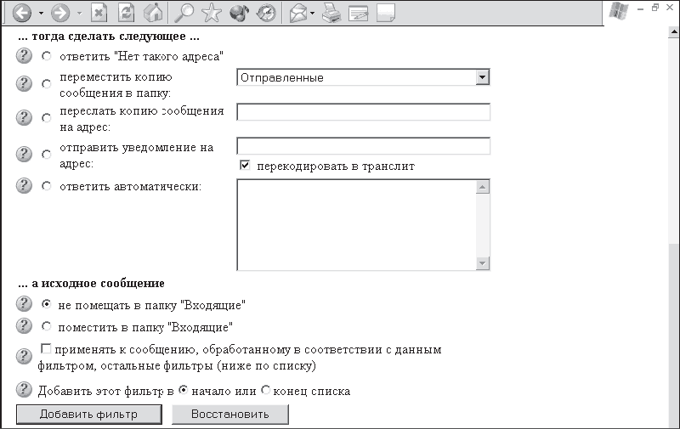
Task: Click the page scrollbar up arrow
Action: point(674,32)
